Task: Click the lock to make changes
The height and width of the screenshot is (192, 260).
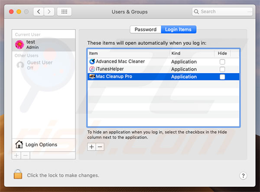Action: point(18,174)
